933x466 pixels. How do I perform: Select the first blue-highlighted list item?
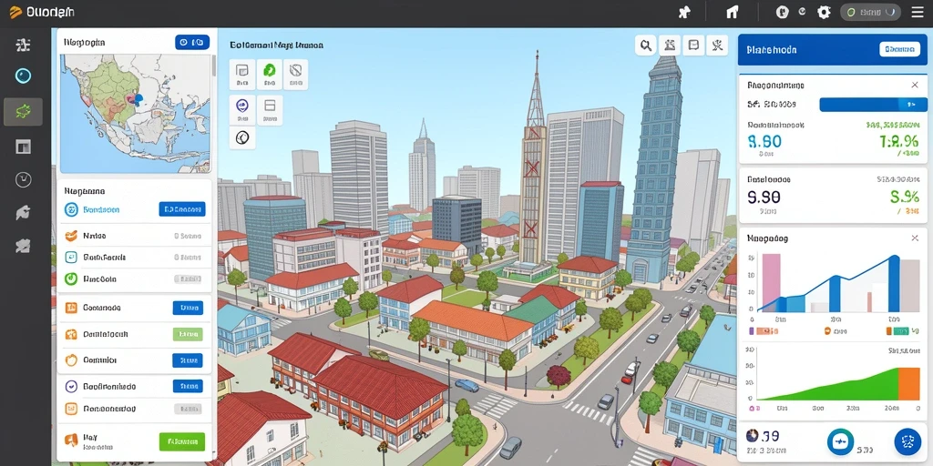point(135,209)
